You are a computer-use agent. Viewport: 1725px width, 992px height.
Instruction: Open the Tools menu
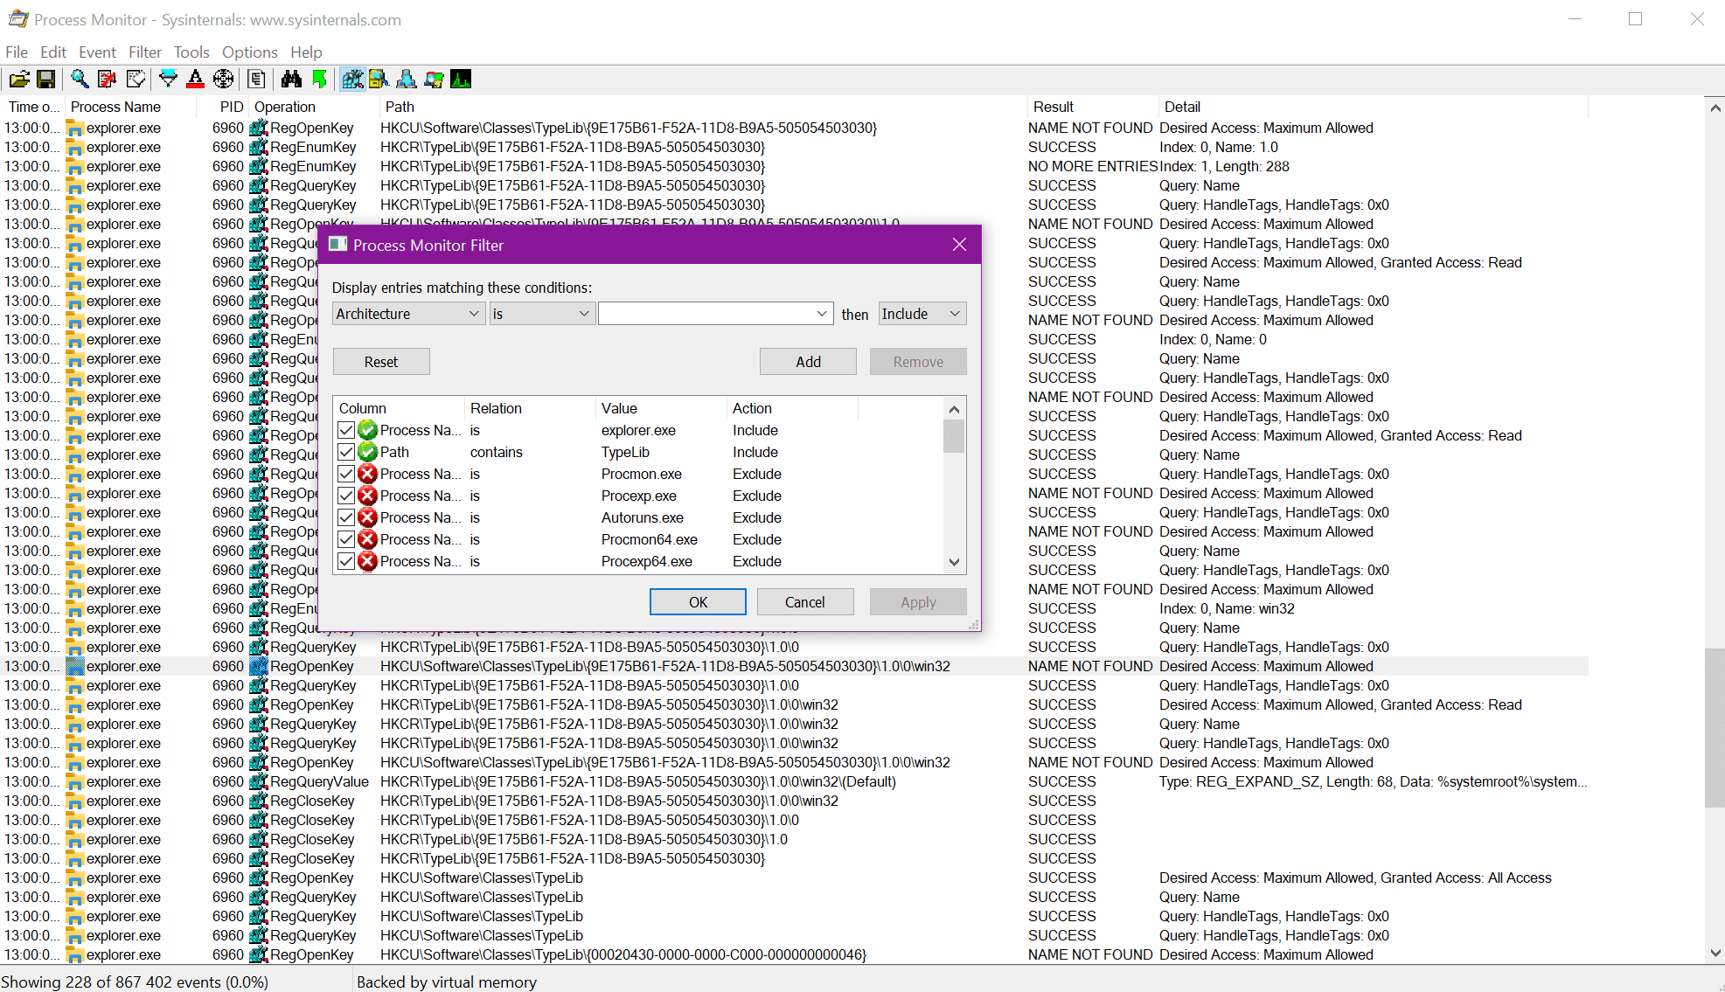click(191, 52)
